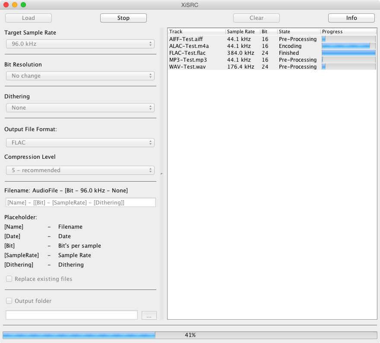Image resolution: width=380 pixels, height=343 pixels.
Task: Click the [SampleRate] placeholder label
Action: click(22, 255)
